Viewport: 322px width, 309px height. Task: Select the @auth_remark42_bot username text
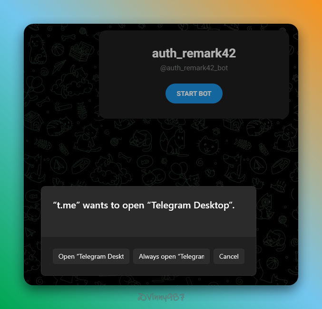pyautogui.click(x=194, y=68)
